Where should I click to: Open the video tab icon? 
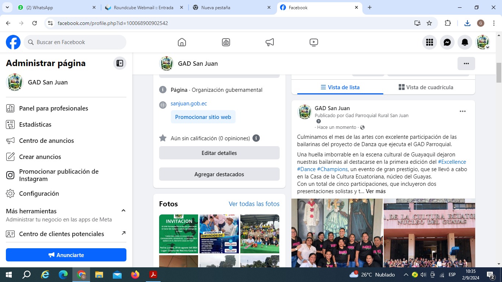314,42
